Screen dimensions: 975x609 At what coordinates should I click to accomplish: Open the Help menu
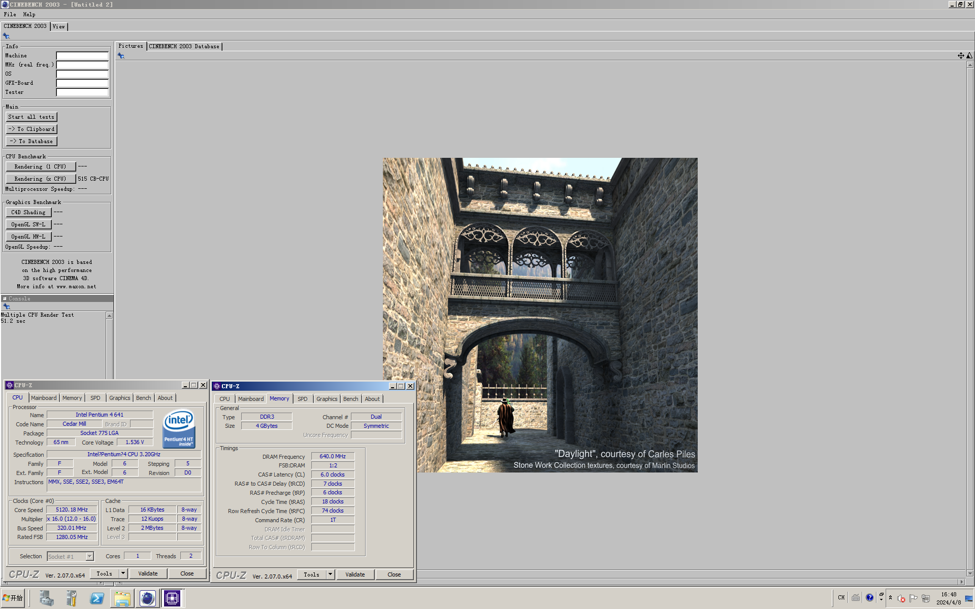pos(29,14)
